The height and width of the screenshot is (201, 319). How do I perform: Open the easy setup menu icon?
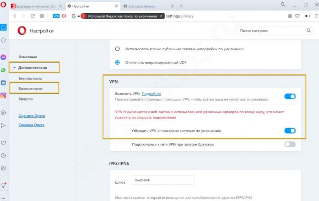[317, 16]
